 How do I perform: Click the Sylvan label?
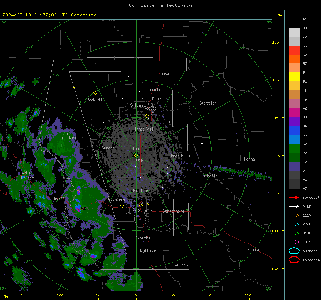tap(136, 105)
